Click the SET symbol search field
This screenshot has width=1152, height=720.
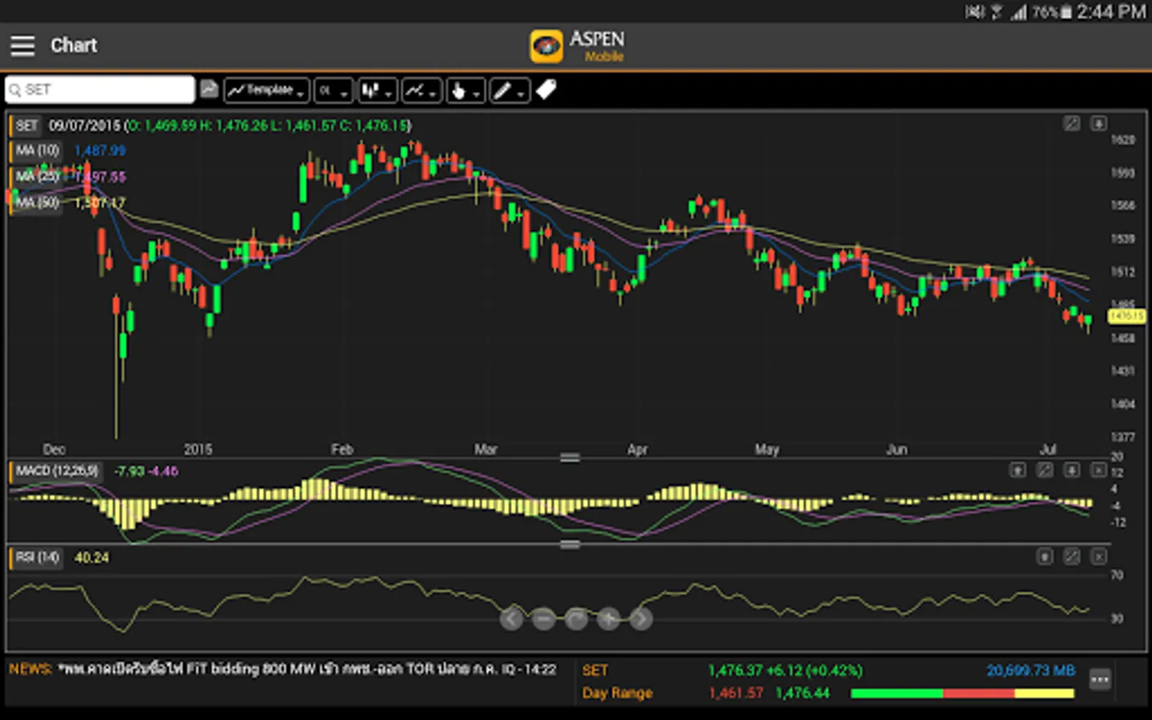[x=100, y=90]
